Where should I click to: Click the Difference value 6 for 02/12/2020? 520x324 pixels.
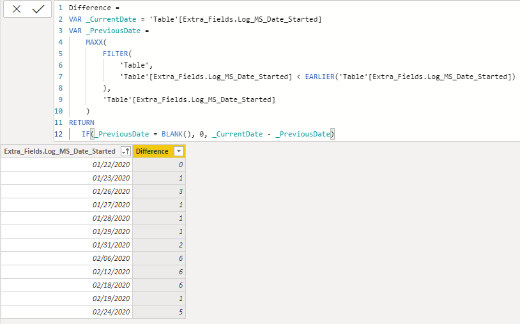(159, 272)
